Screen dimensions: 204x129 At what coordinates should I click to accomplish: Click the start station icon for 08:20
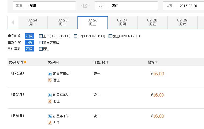[x=50, y=95]
